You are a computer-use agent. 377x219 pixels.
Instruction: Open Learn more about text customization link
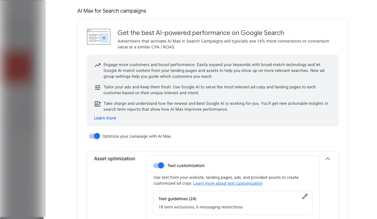228,183
